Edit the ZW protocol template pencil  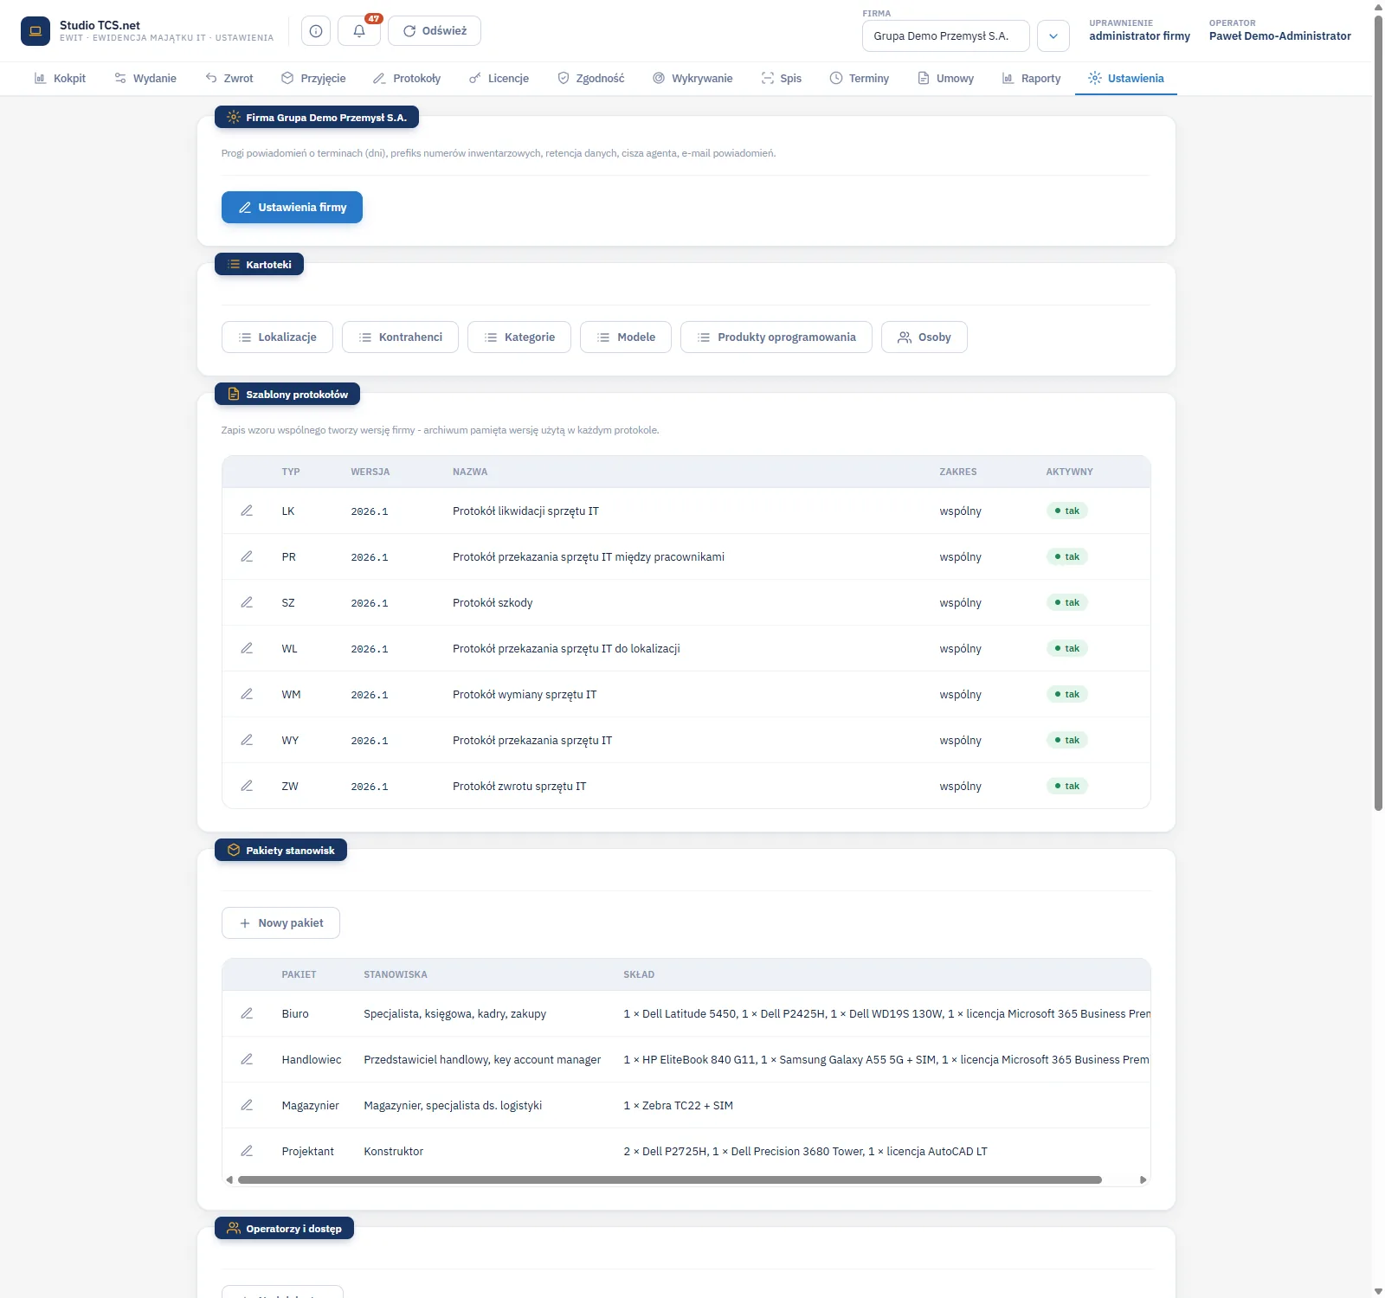247,786
